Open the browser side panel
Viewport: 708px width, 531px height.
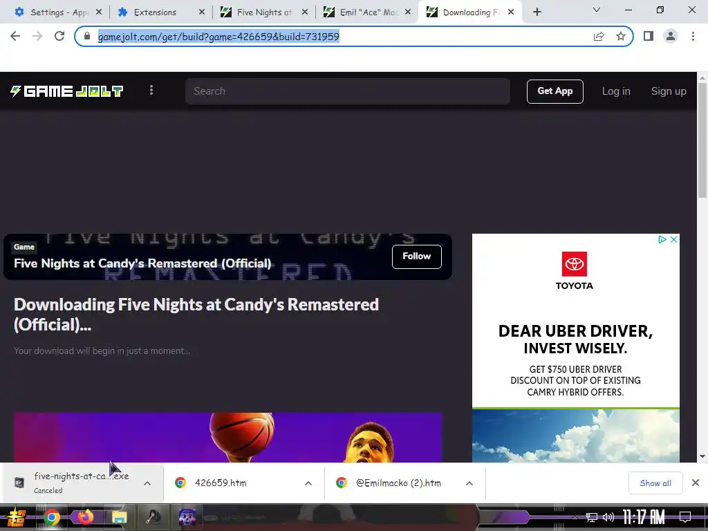tap(649, 36)
